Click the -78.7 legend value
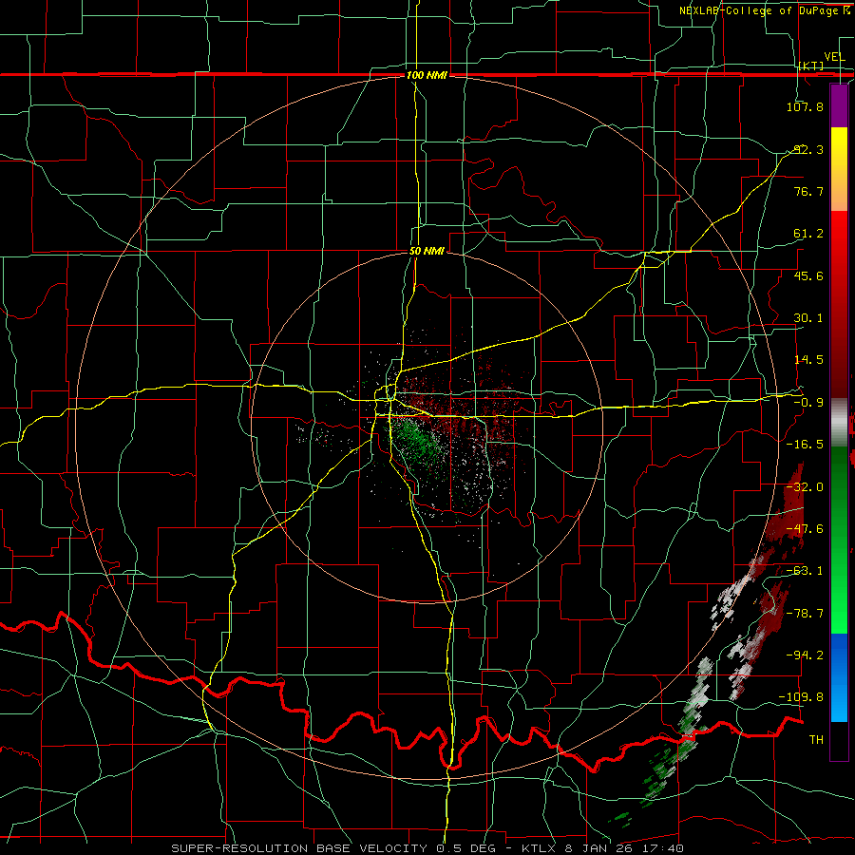Screen dimensions: 855x855 click(805, 613)
